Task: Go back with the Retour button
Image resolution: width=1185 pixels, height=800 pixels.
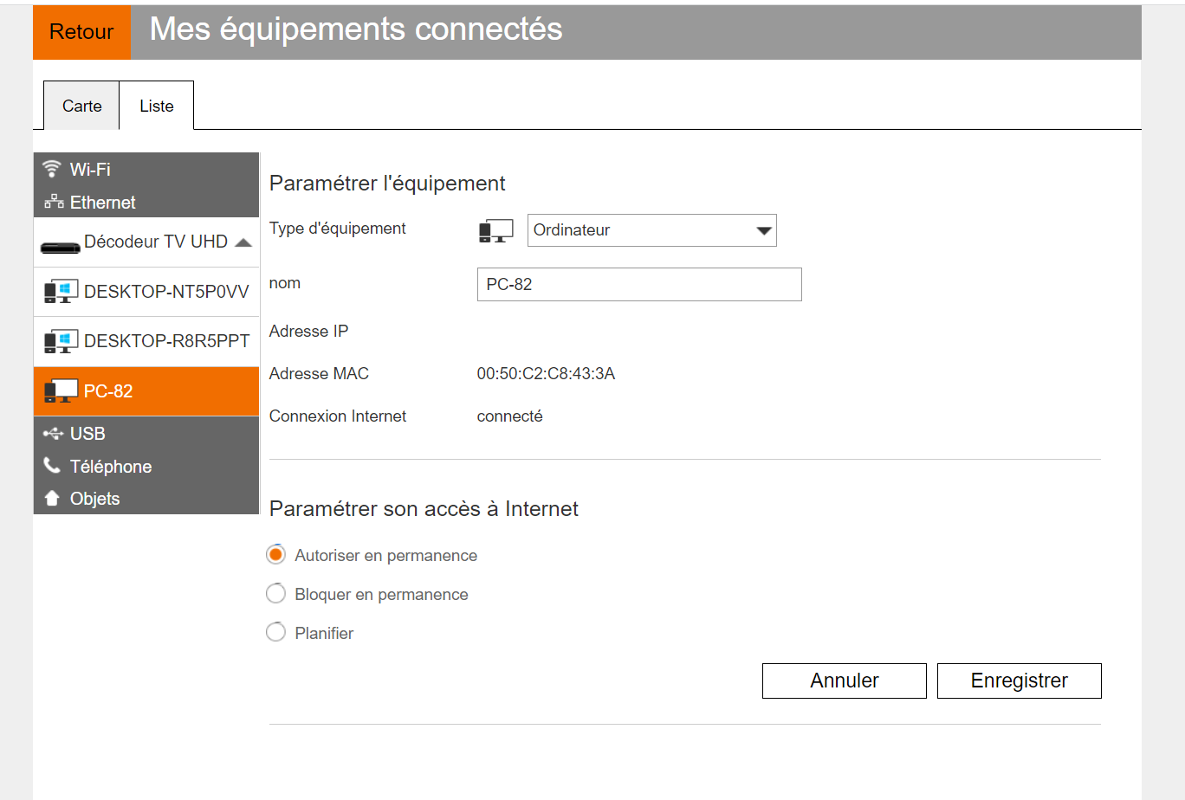Action: click(x=81, y=32)
